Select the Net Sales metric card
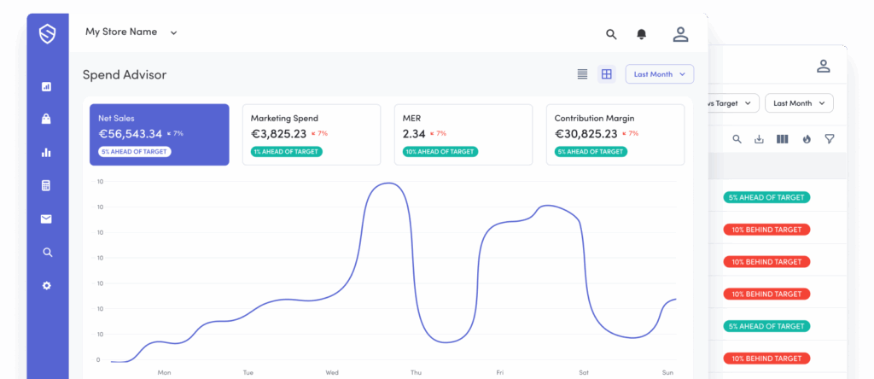The width and height of the screenshot is (874, 379). point(159,135)
